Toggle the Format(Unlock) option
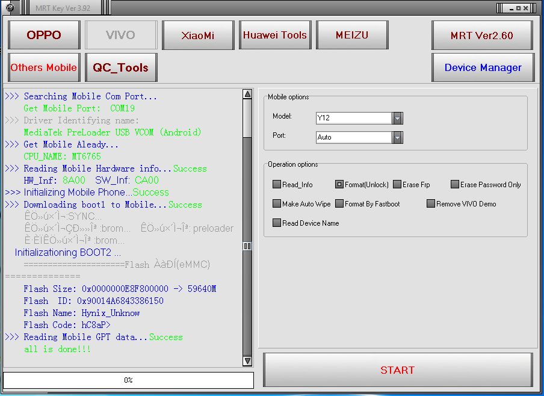This screenshot has height=396, width=544. (339, 184)
